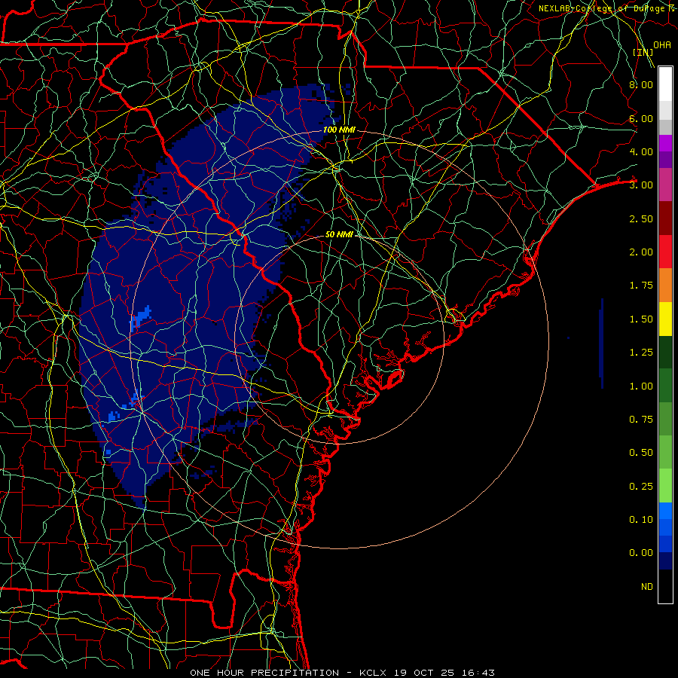Select the bright red 2.00 legend band
Viewport: 678px width, 678px height.
coord(665,252)
